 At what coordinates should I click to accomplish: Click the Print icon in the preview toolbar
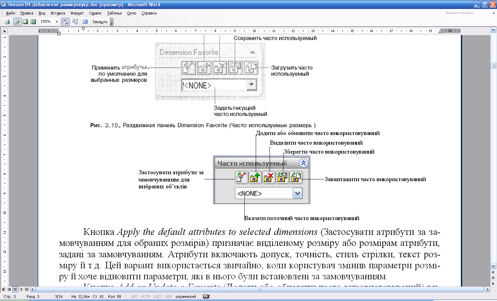click(7, 22)
